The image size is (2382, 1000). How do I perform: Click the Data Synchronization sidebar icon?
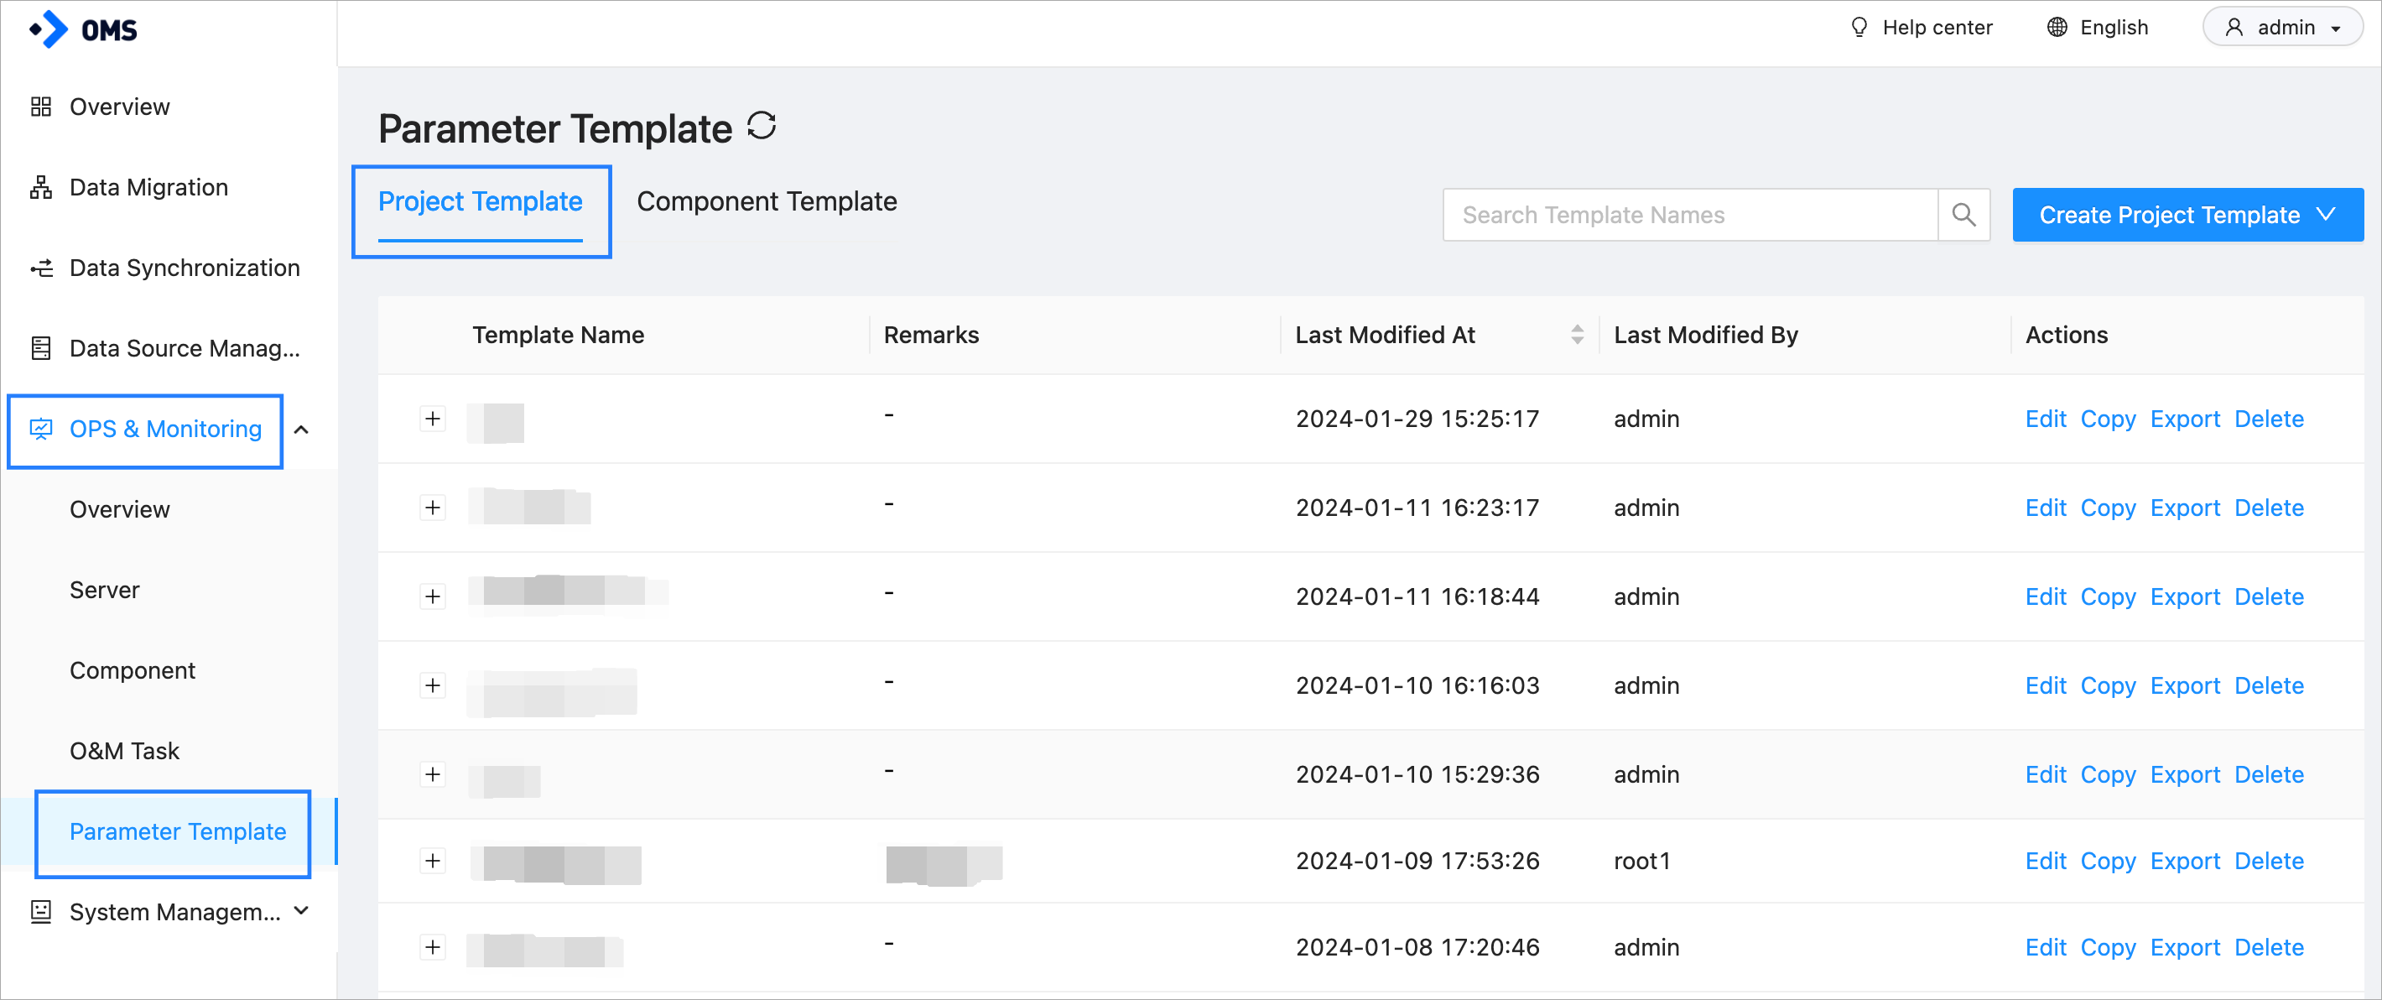[41, 268]
